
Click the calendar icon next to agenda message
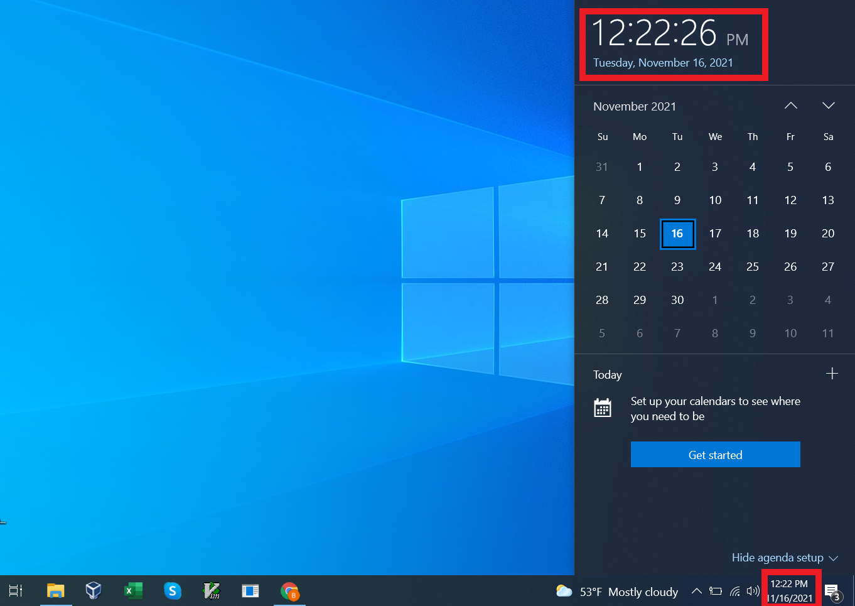[x=603, y=407]
